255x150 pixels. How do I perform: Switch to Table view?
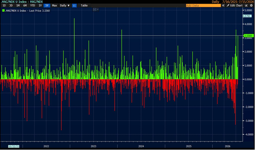[x=84, y=5]
